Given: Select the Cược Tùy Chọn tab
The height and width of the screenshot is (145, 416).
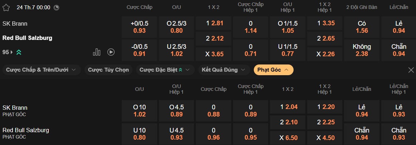Looking at the screenshot, I should click(108, 70).
